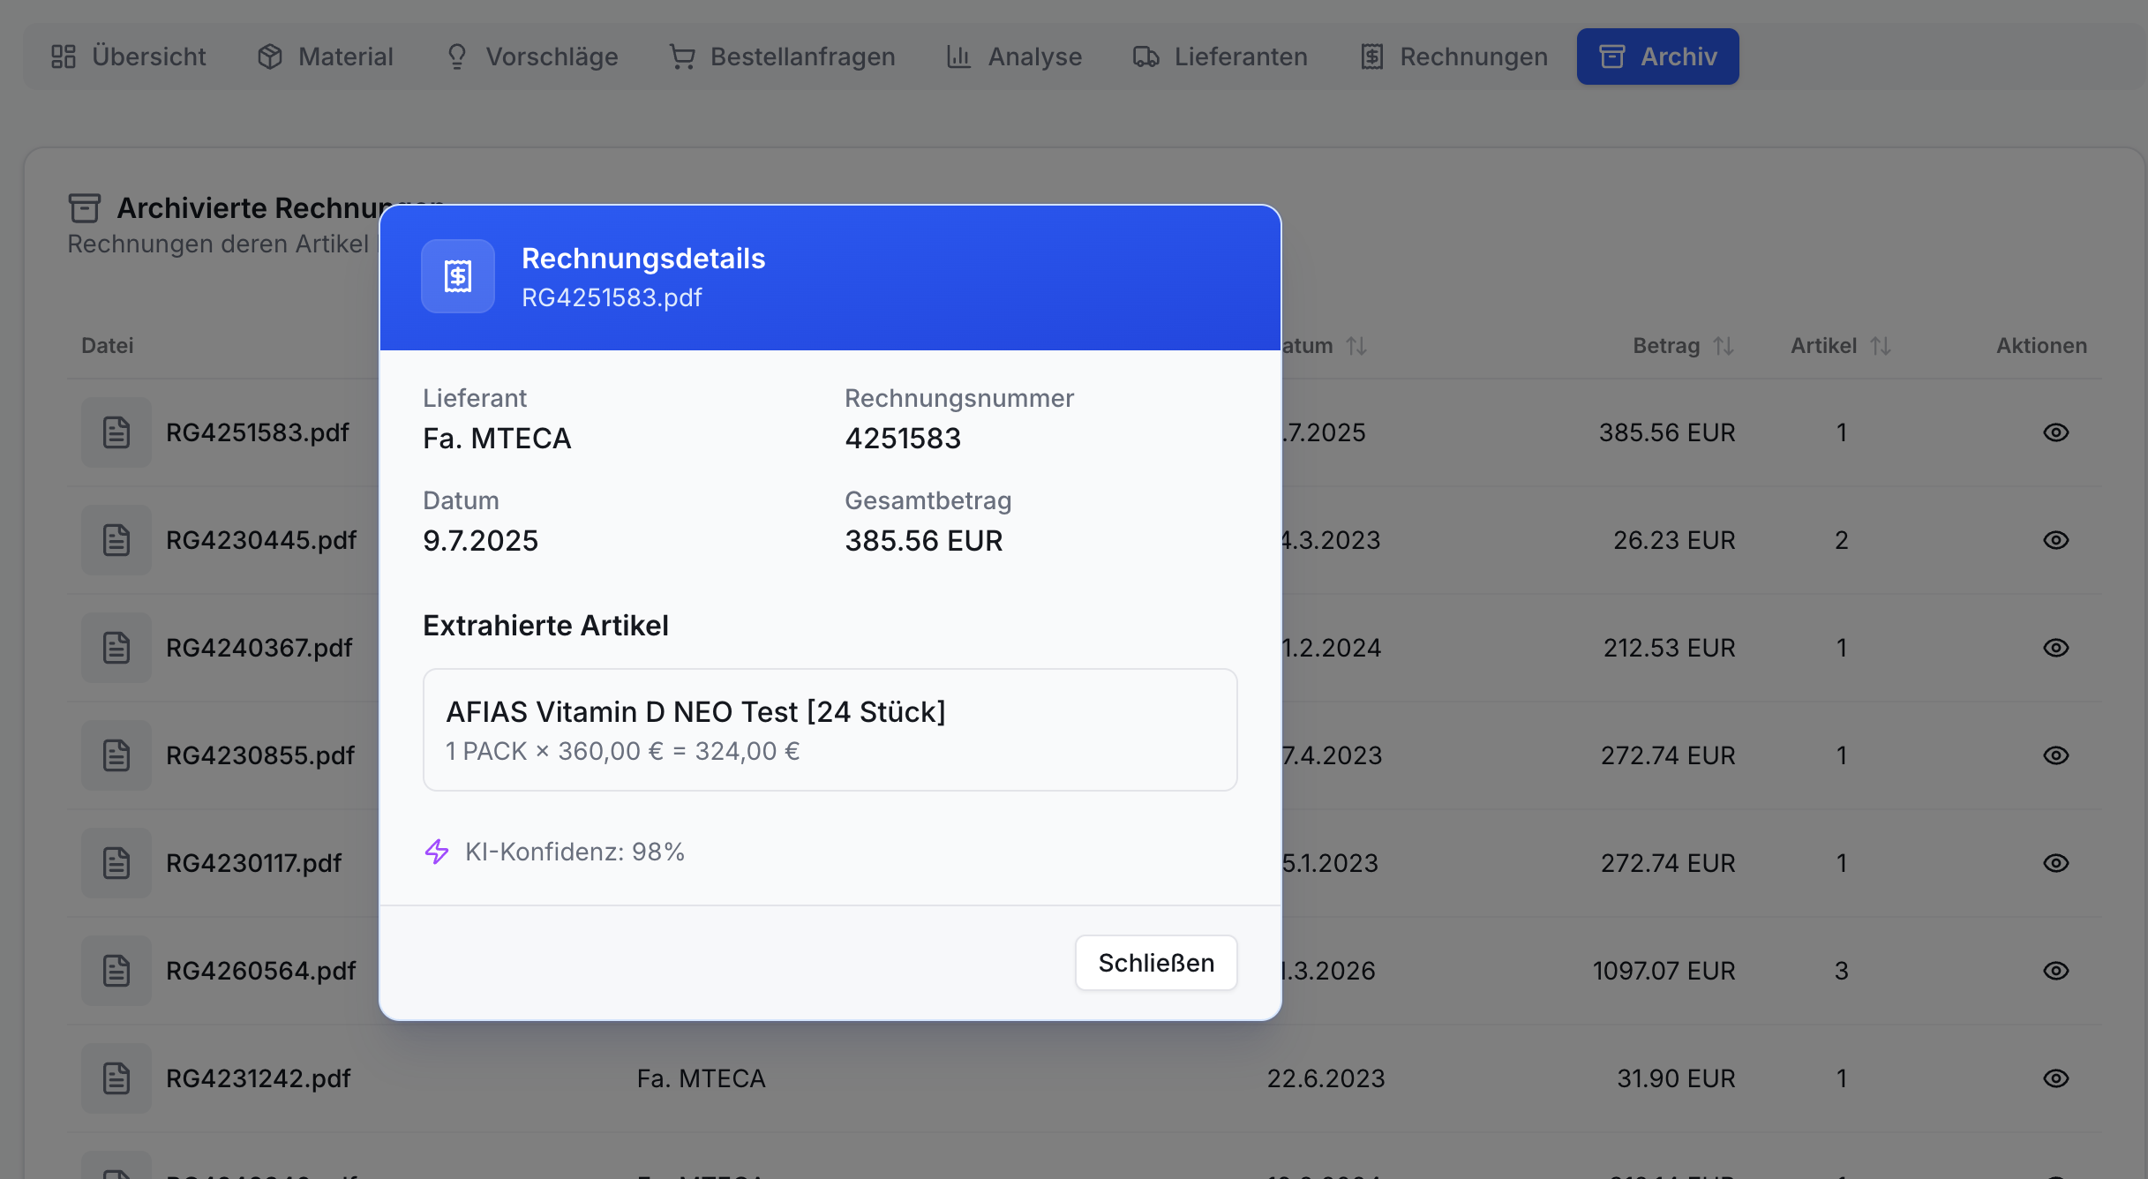Click file name RG4260564.pdf in table
This screenshot has height=1179, width=2148.
(x=261, y=971)
